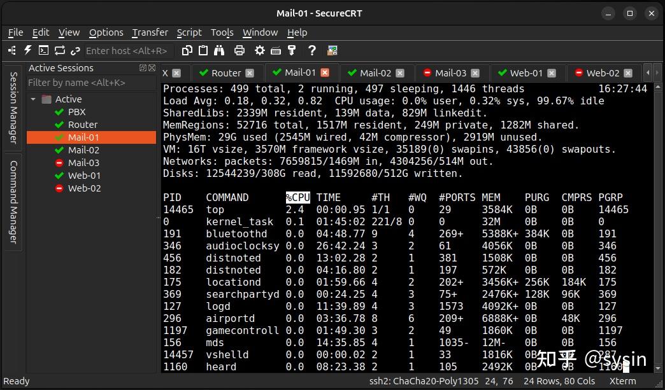Image resolution: width=665 pixels, height=390 pixels.
Task: Open Session Options via the gear icon
Action: [259, 51]
